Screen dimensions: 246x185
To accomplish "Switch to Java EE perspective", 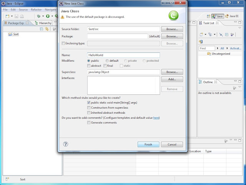I will pyautogui.click(x=232, y=16).
